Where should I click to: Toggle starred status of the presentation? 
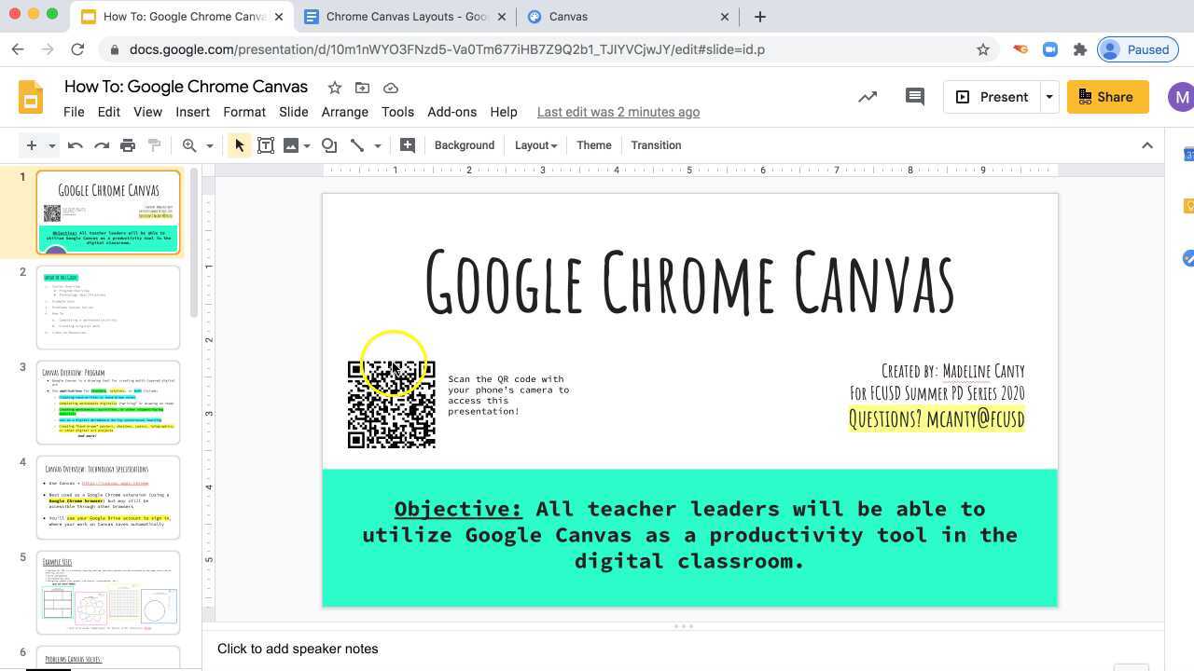(x=334, y=87)
